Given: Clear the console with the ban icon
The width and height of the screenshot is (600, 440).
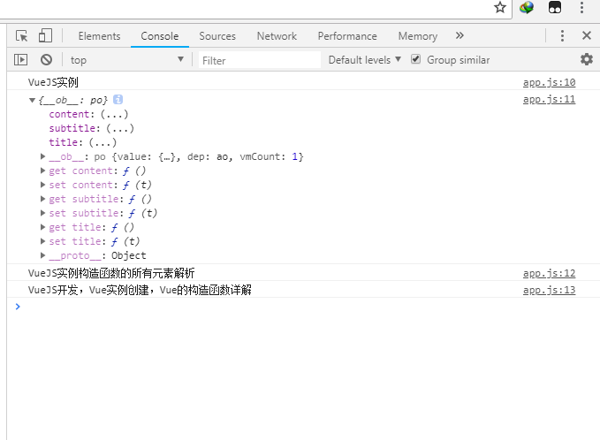Looking at the screenshot, I should point(46,60).
